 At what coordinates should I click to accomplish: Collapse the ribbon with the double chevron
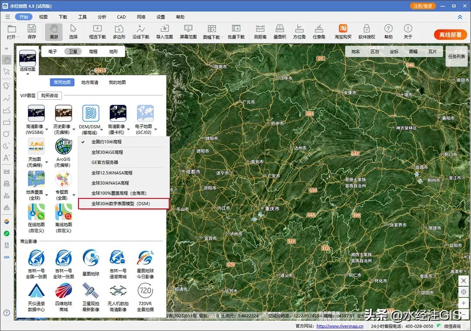[x=460, y=17]
